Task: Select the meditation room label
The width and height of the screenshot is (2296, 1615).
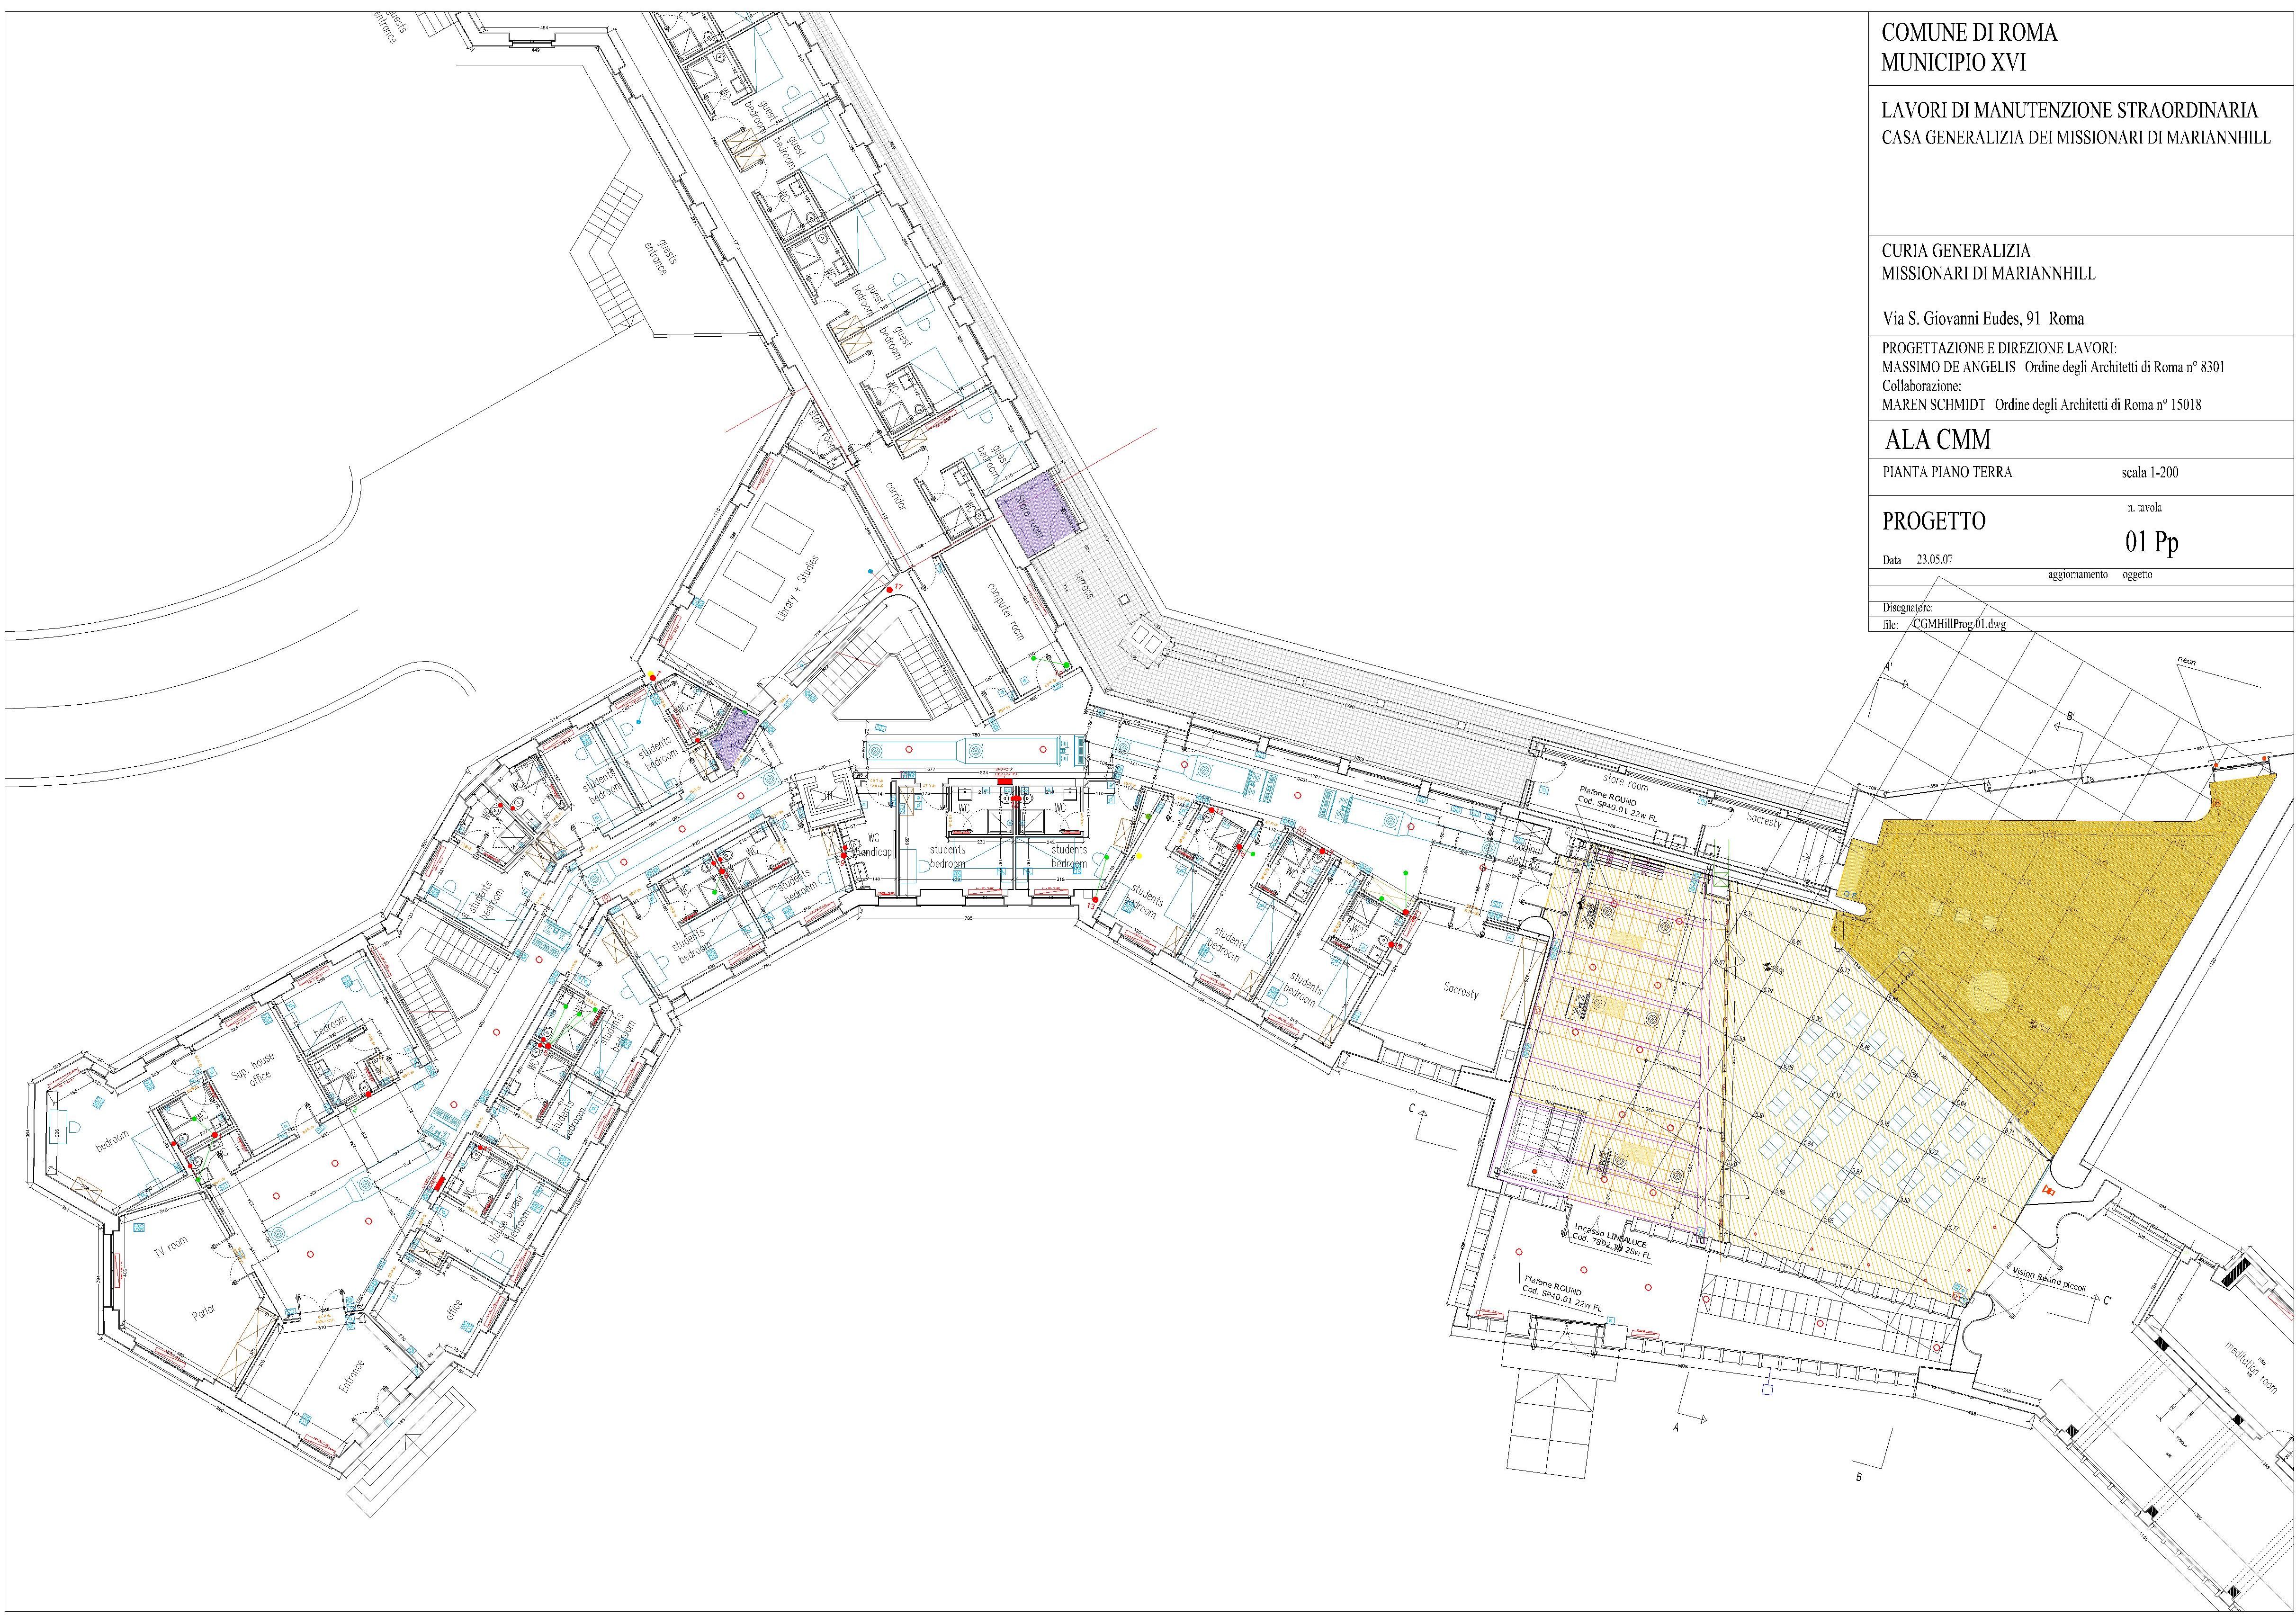Action: 2251,1367
